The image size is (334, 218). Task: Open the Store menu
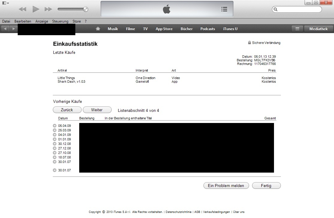tap(77, 21)
